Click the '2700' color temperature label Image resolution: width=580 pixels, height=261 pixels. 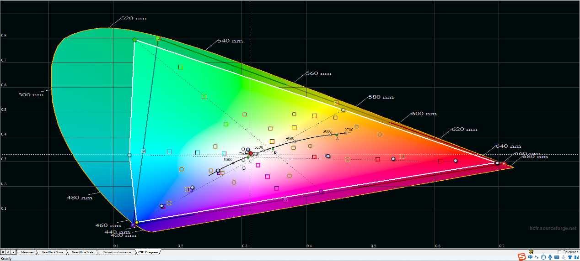349,130
